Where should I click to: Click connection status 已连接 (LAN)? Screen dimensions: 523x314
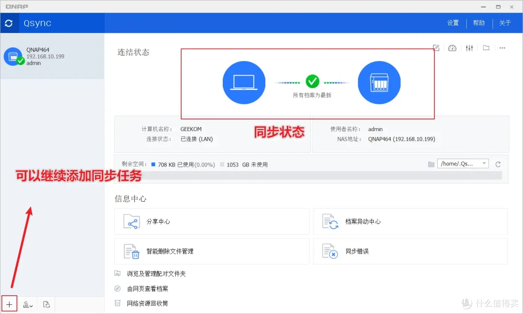pyautogui.click(x=197, y=139)
